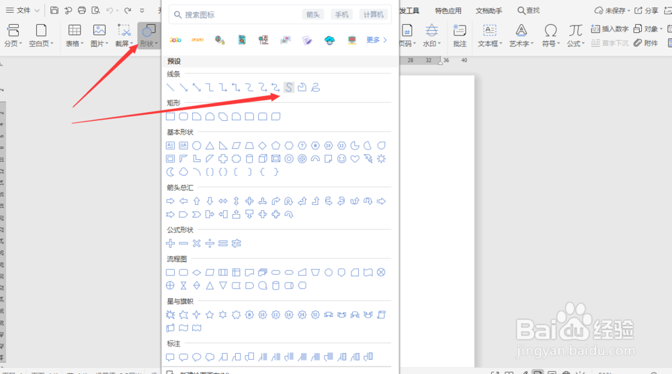Save the document with the save icon
The image size is (672, 374).
click(54, 10)
